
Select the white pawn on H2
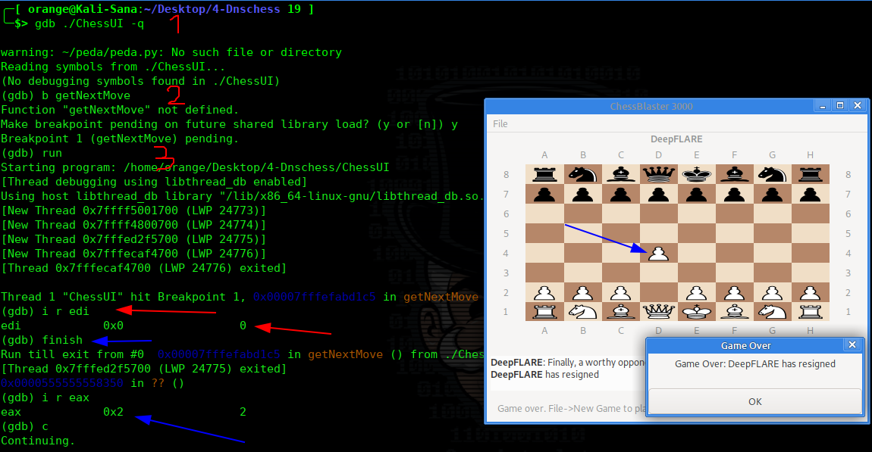click(x=811, y=293)
